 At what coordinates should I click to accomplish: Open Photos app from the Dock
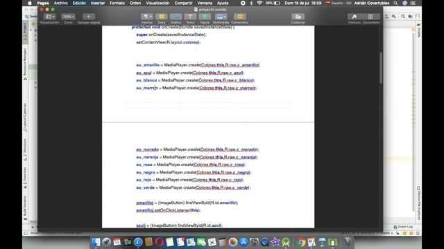233,242
